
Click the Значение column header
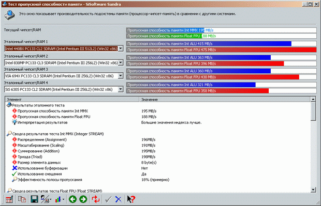tap(225, 100)
